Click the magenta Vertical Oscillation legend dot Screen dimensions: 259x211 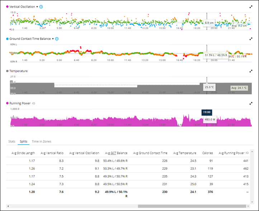pos(7,6)
